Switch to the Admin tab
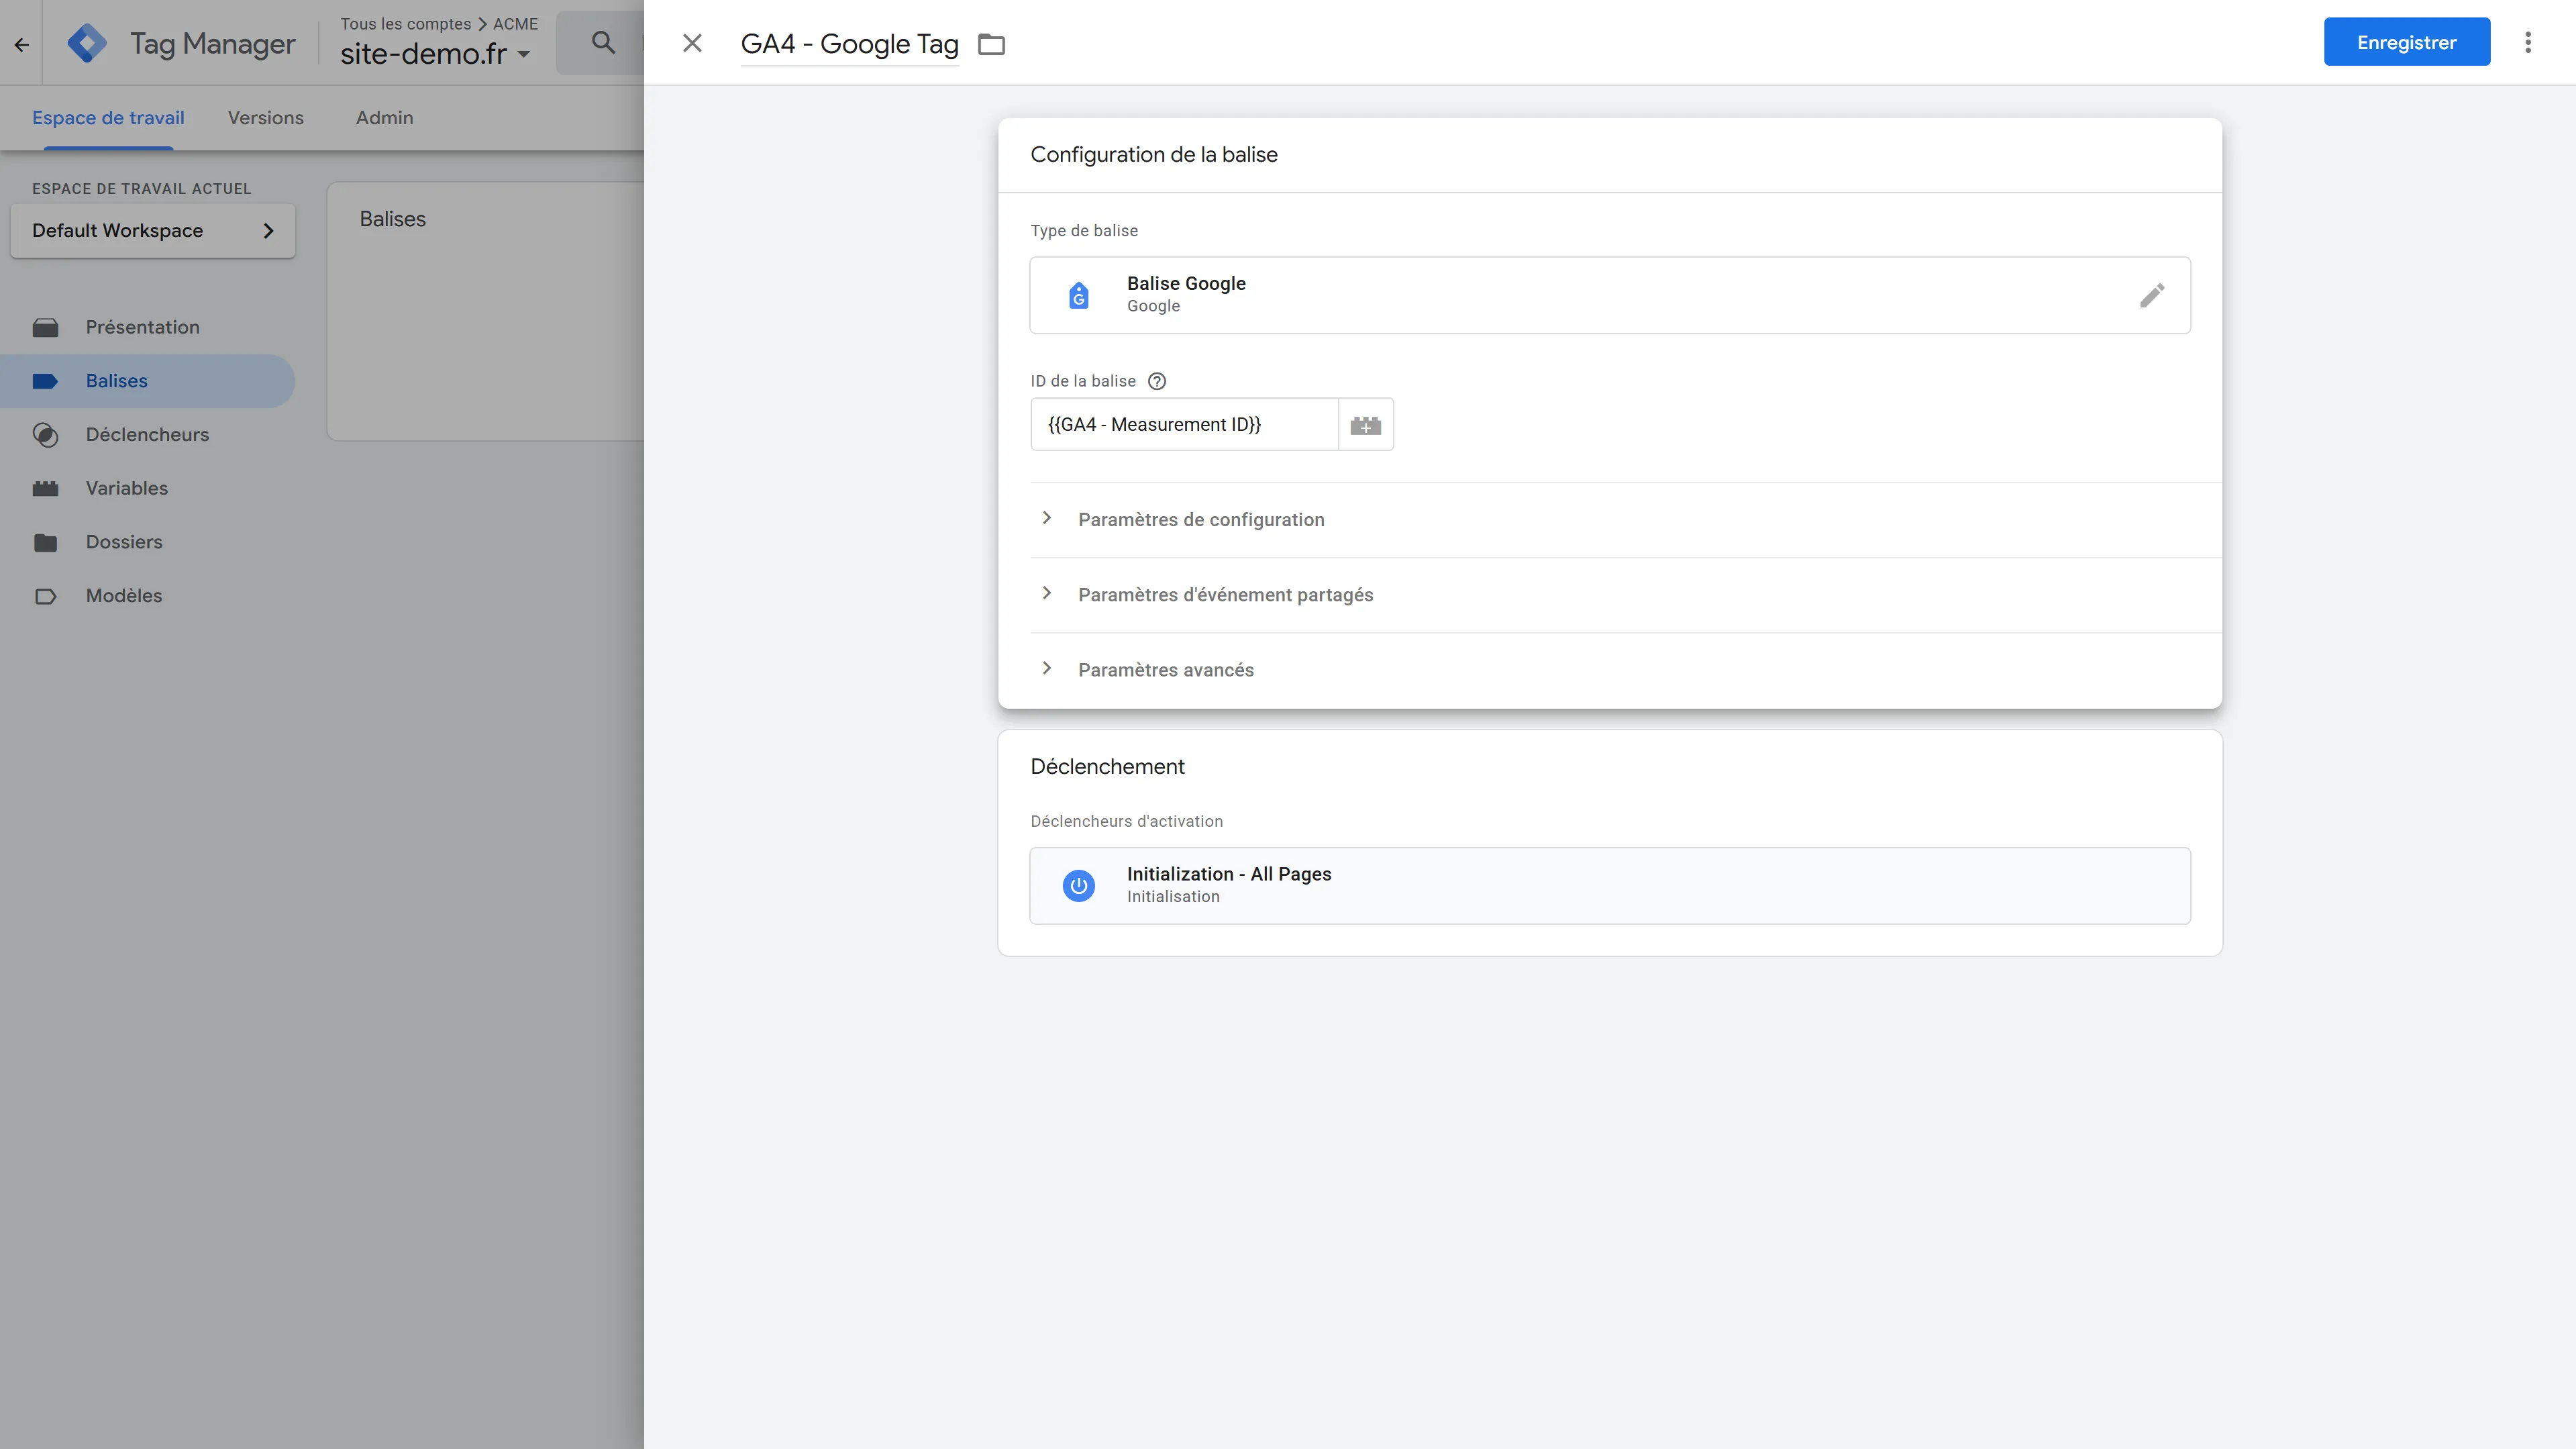Viewport: 2576px width, 1449px height. pos(384,118)
